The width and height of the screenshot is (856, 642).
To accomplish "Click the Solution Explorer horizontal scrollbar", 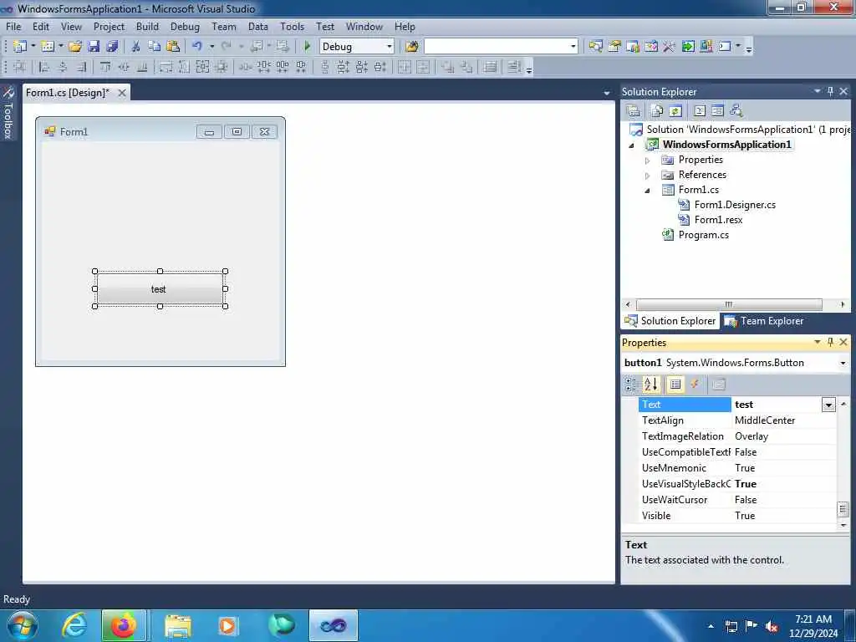I will [729, 304].
